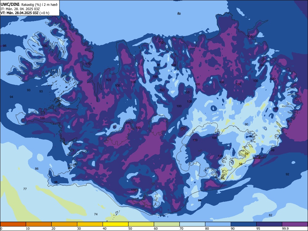The width and height of the screenshot is (308, 231).
Task: Choose the medium blue 90–95 legend swatch
Action: click(x=244, y=224)
